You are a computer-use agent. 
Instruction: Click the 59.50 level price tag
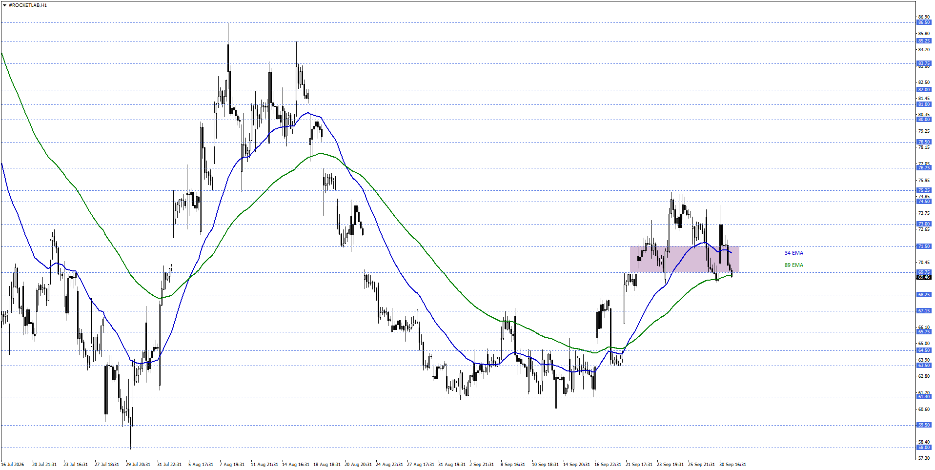pyautogui.click(x=924, y=425)
